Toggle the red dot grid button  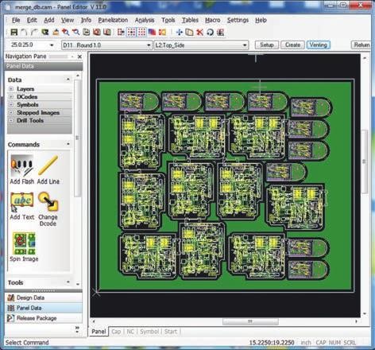click(141, 33)
